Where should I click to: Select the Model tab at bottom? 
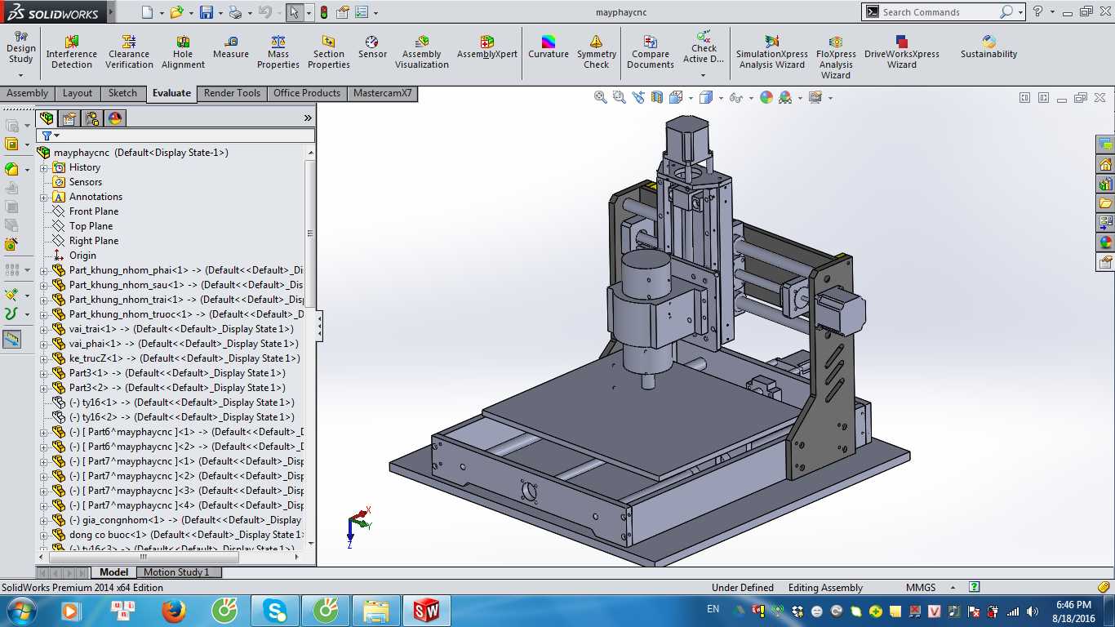click(x=113, y=572)
